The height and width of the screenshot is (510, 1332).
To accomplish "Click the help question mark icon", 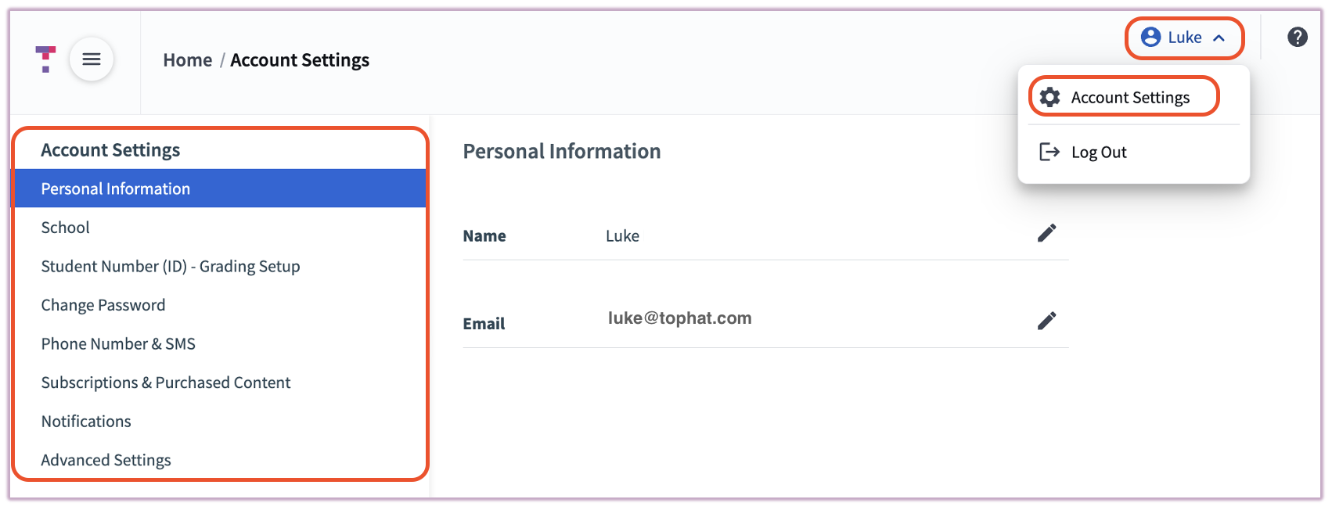I will pyautogui.click(x=1297, y=37).
